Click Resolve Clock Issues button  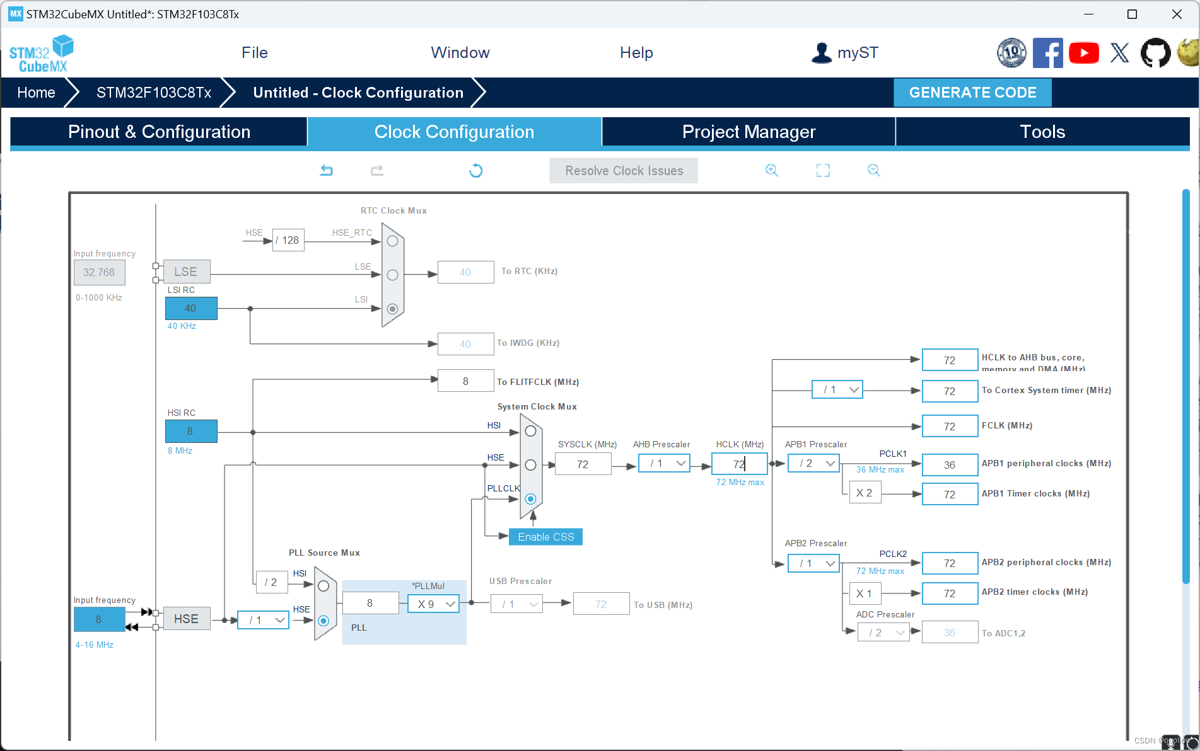pos(624,171)
